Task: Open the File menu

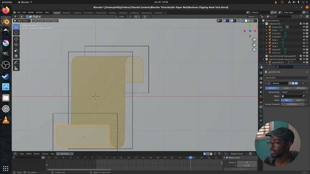Action: tap(18, 13)
